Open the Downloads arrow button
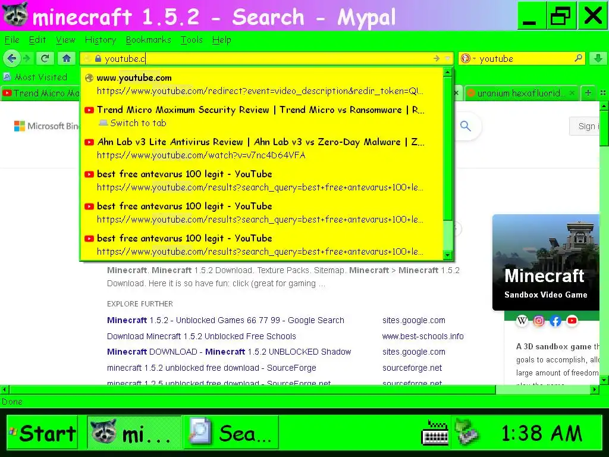The width and height of the screenshot is (609, 457). click(x=598, y=59)
